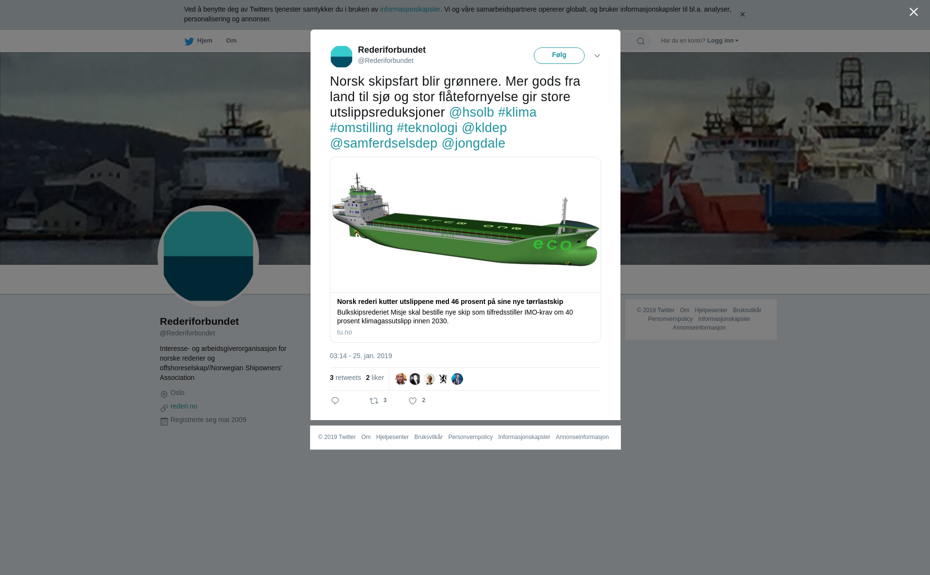Show the 3 retweets list

click(345, 378)
